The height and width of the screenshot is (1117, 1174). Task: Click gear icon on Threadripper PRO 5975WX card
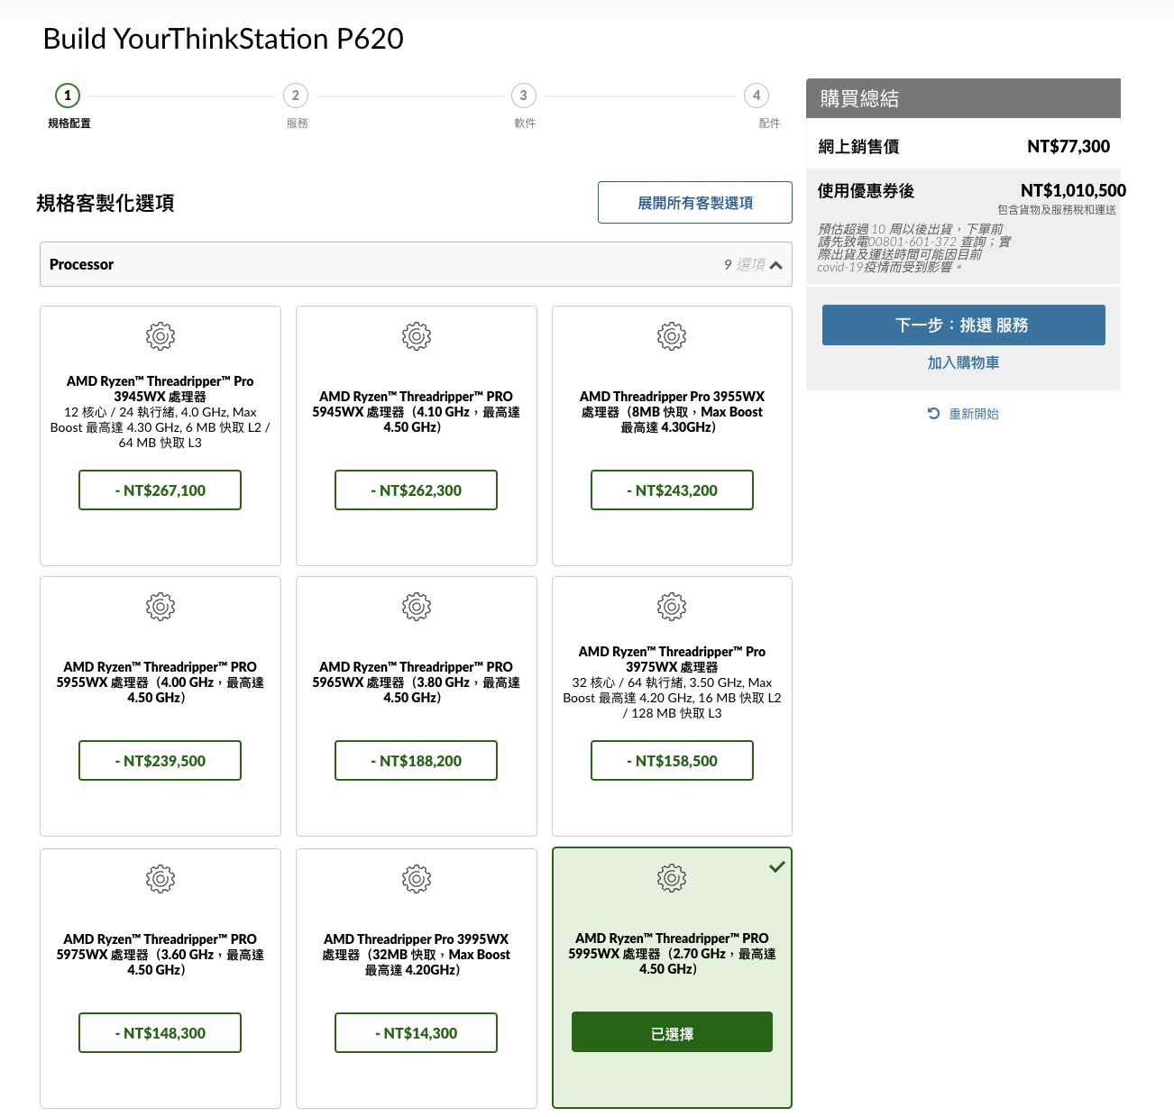tap(161, 878)
